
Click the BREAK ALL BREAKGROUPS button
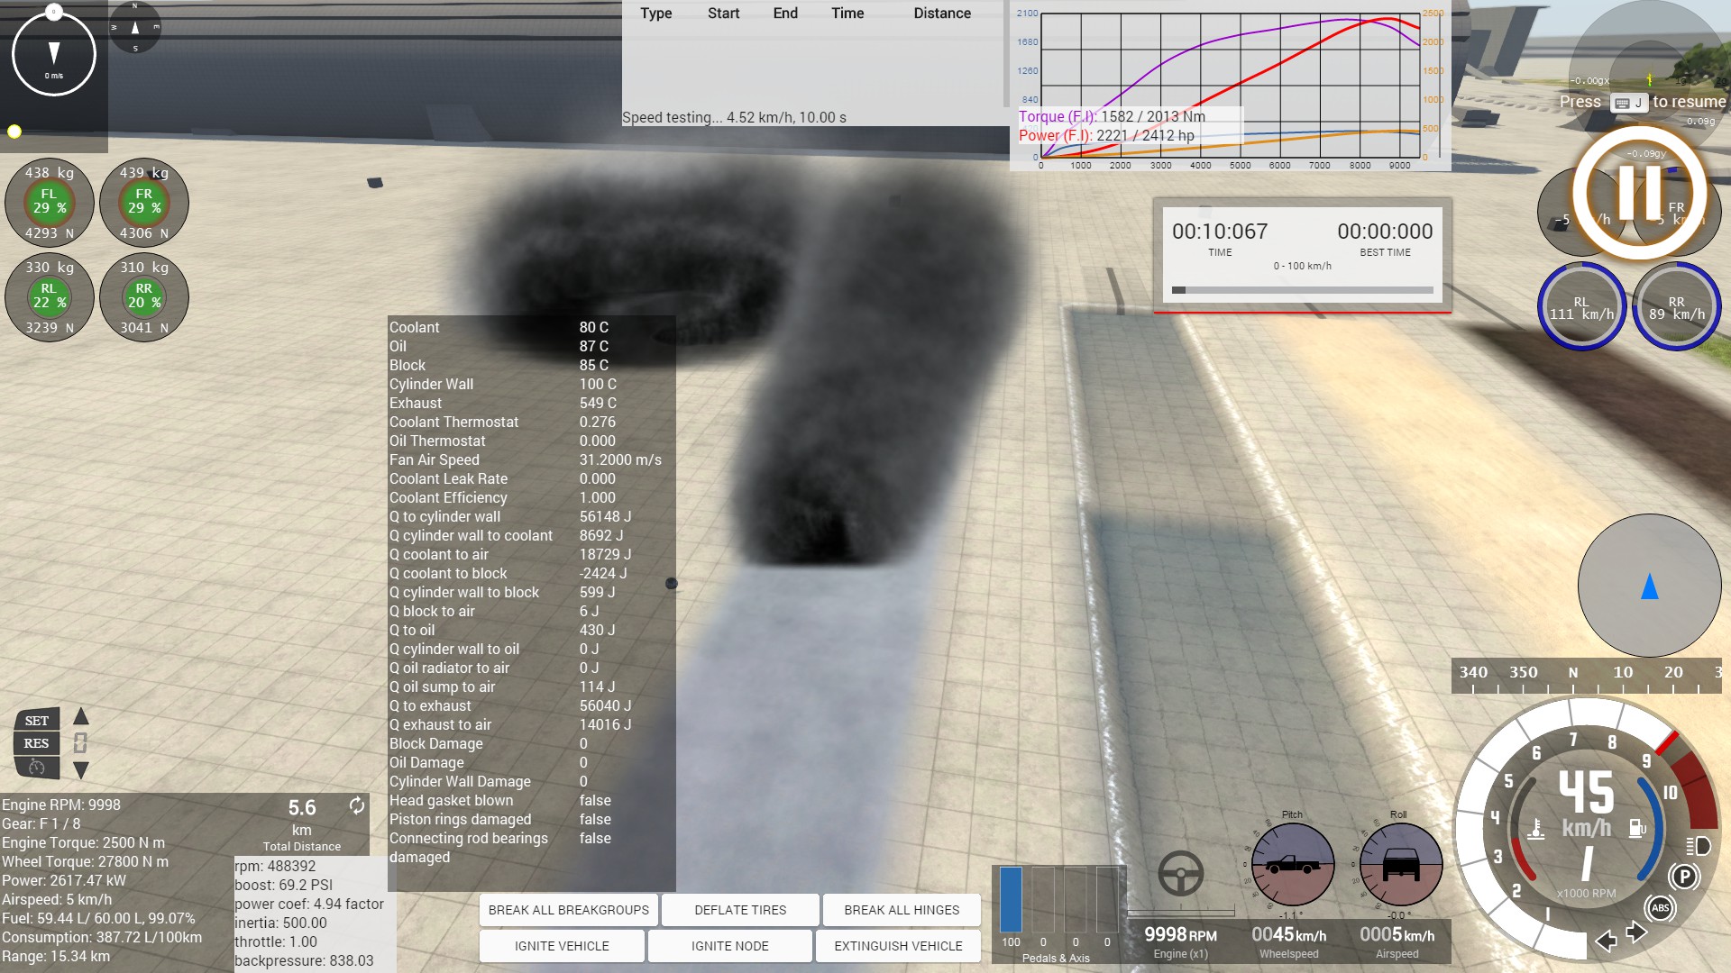(x=568, y=910)
